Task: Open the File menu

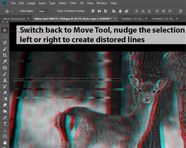Action: (x=13, y=3)
